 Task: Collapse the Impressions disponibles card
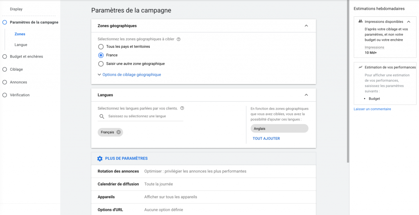(408, 22)
